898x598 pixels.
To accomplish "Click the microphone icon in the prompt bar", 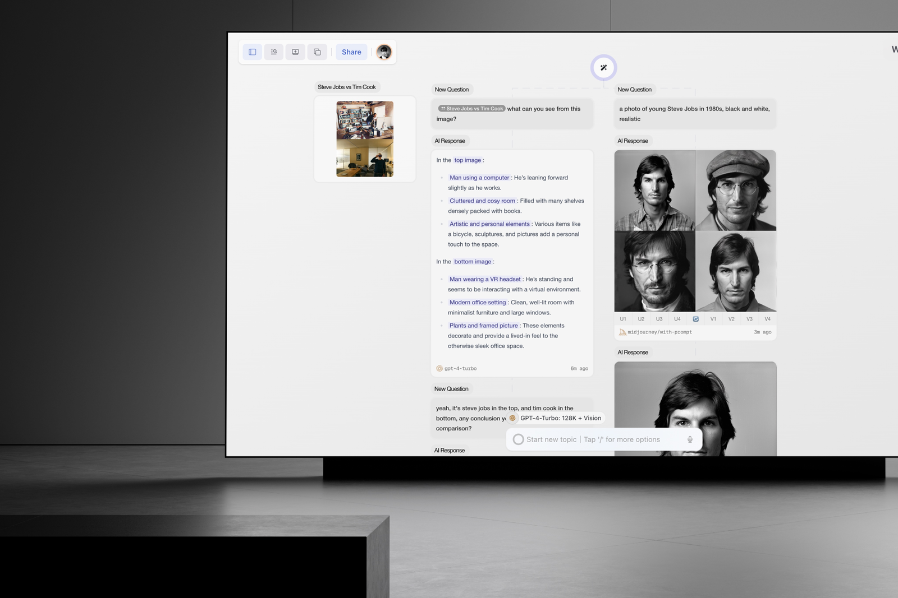I will click(x=690, y=439).
